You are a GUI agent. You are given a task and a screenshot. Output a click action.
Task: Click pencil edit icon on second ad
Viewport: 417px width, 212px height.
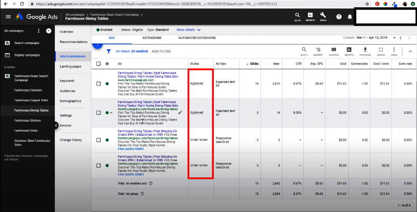point(180,112)
